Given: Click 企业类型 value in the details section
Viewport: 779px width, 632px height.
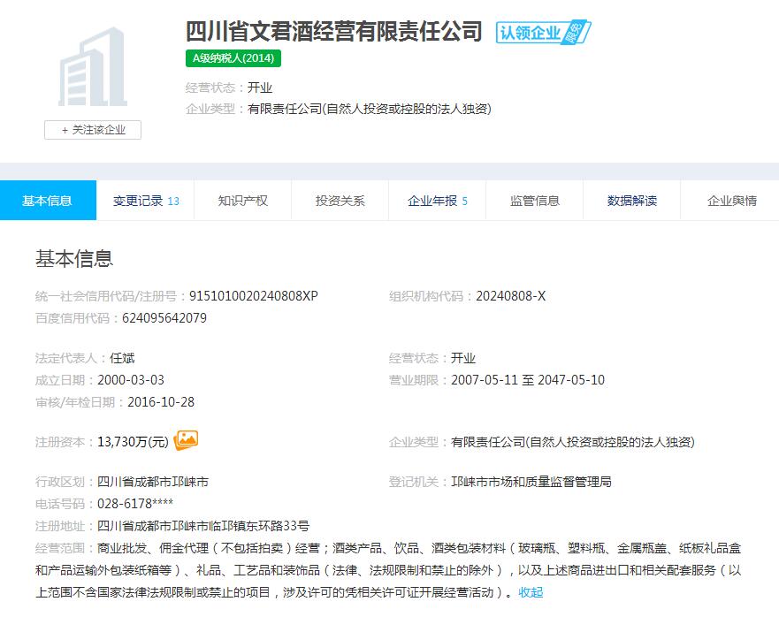Looking at the screenshot, I should point(572,441).
